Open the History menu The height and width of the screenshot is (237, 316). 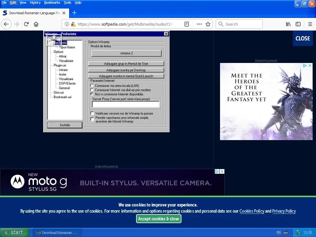click(x=35, y=2)
